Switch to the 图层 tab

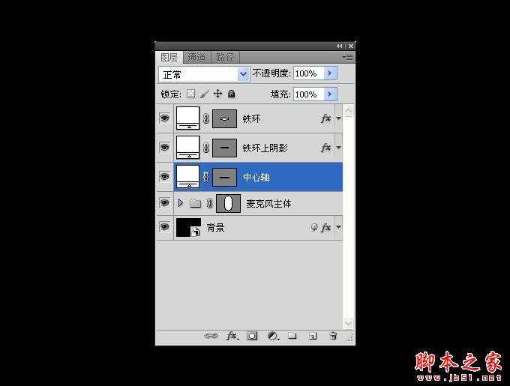point(169,58)
